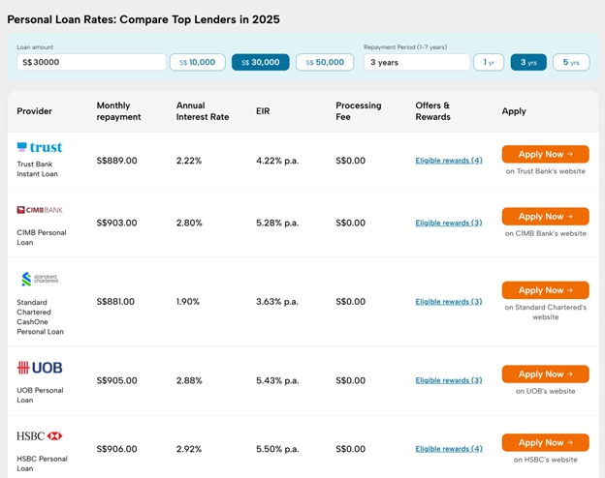
Task: Click the UOB logo
Action: point(40,368)
